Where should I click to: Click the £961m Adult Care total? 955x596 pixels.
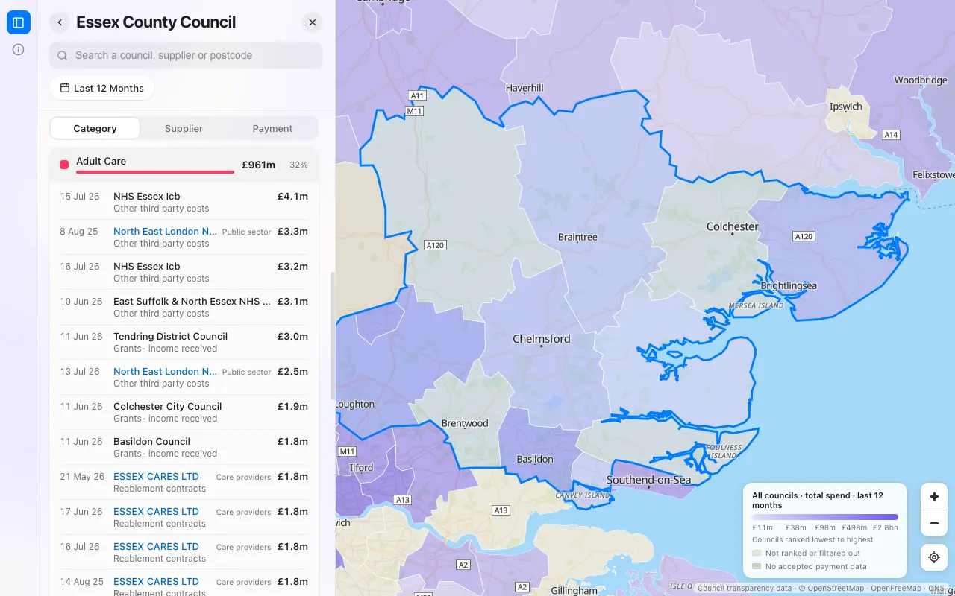coord(258,165)
